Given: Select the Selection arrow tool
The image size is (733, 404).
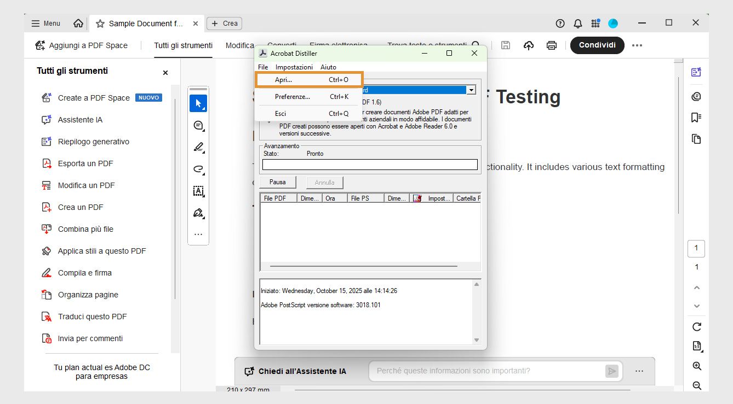Looking at the screenshot, I should [x=198, y=103].
